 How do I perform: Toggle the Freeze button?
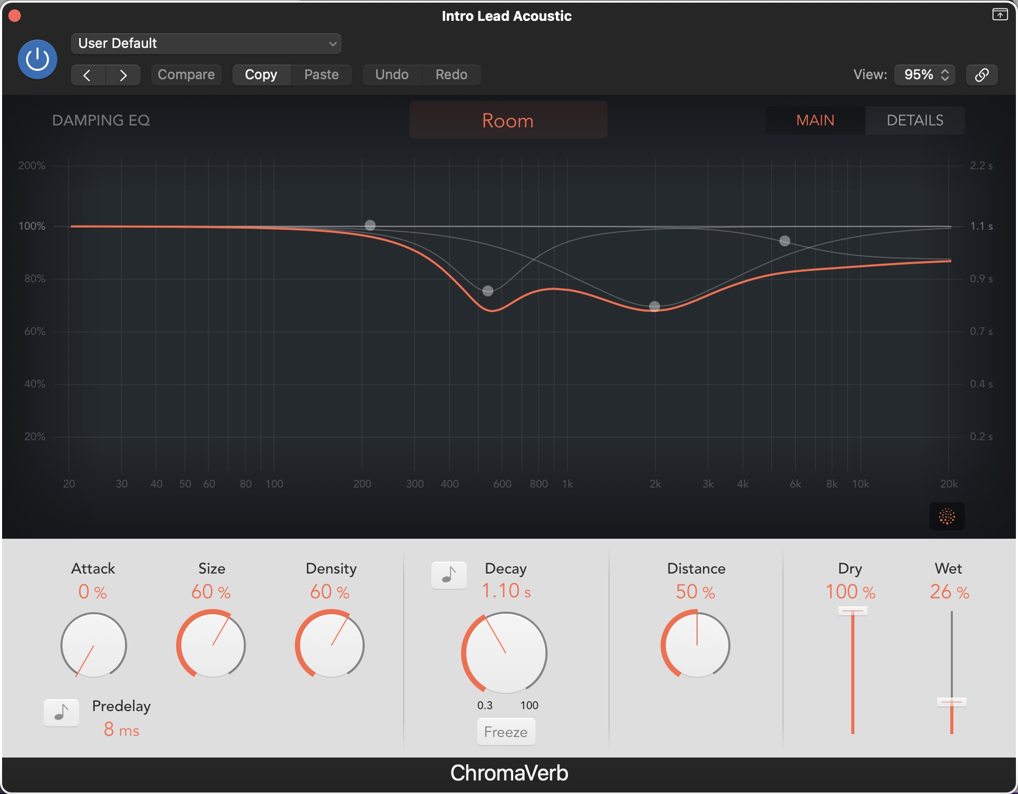pyautogui.click(x=506, y=732)
